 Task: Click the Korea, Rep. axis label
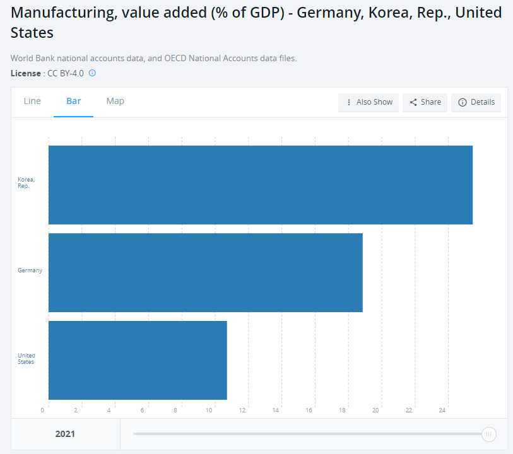[x=27, y=183]
